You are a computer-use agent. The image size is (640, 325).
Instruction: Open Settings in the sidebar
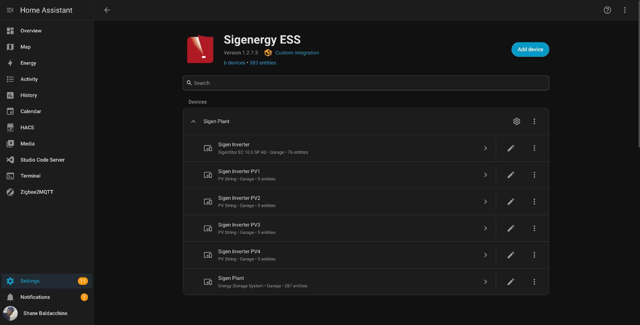[x=47, y=281]
